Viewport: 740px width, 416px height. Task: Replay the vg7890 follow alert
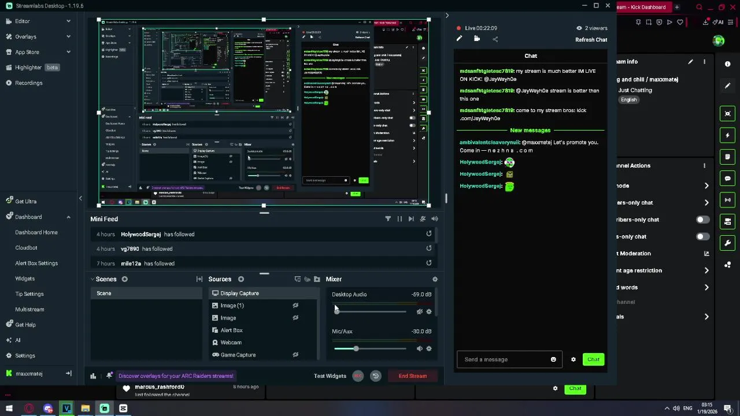429,248
